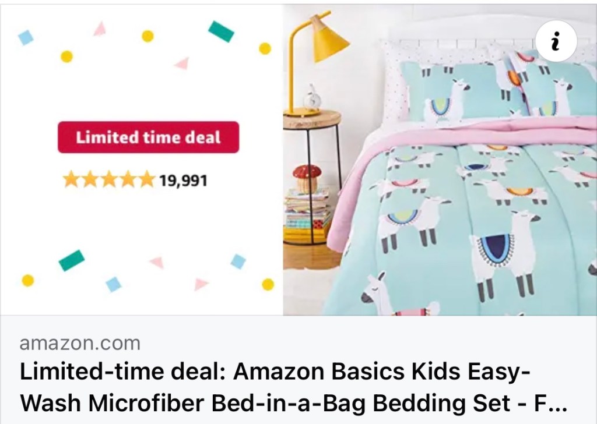
Task: Click the wooden round nightstand tabletop
Action: 312,119
